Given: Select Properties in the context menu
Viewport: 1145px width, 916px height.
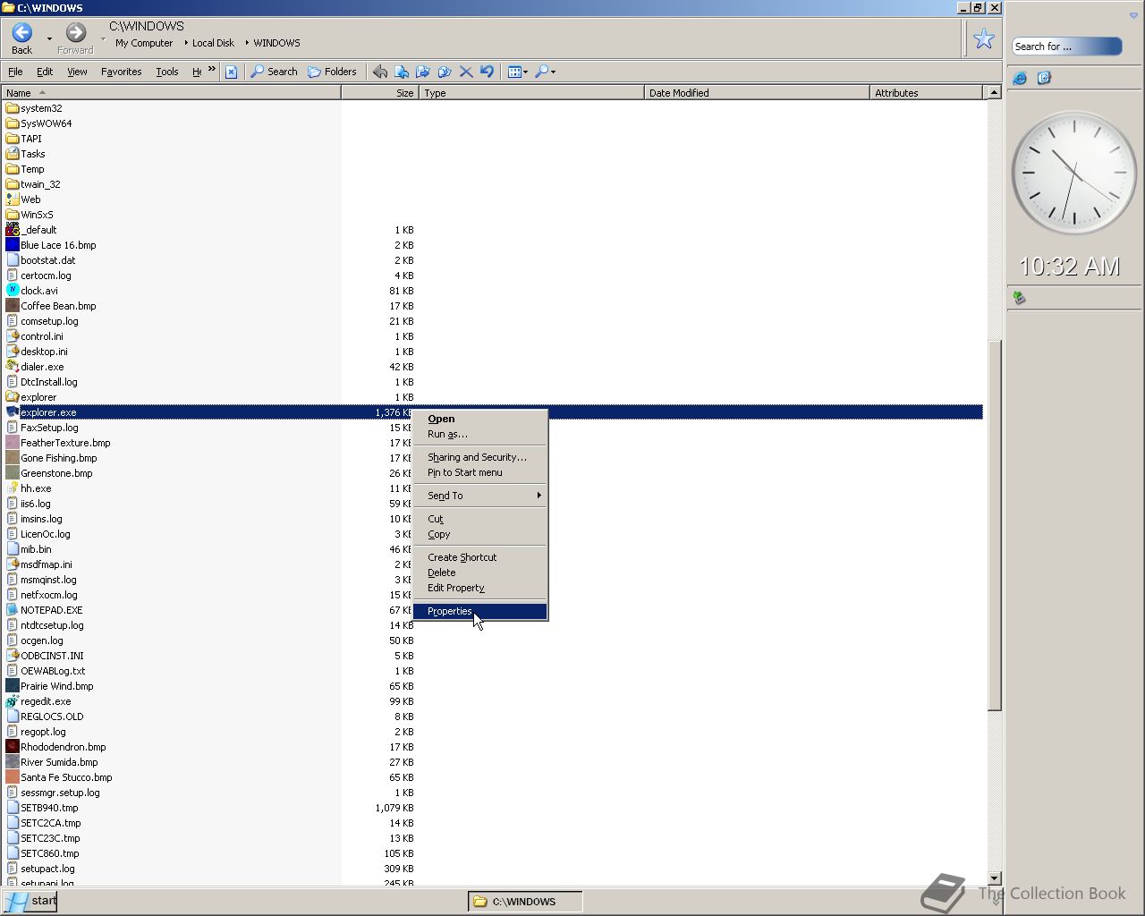Looking at the screenshot, I should click(x=480, y=611).
